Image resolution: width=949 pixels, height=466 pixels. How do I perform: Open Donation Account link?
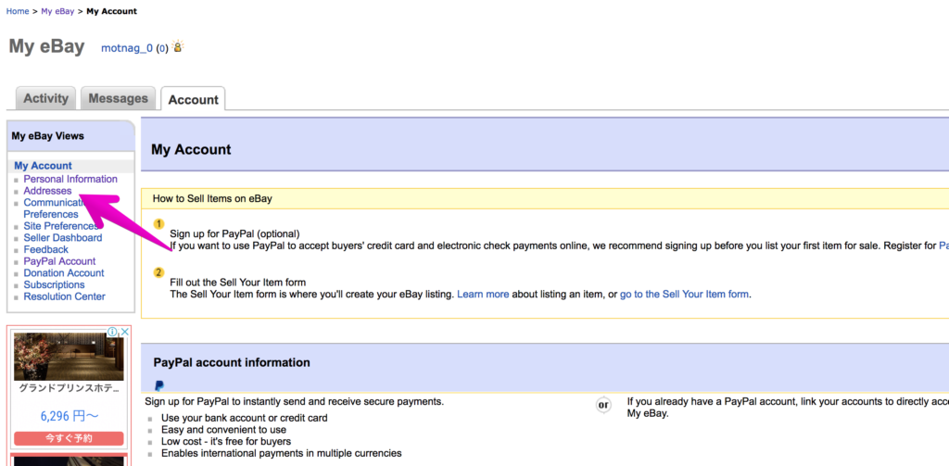click(64, 273)
